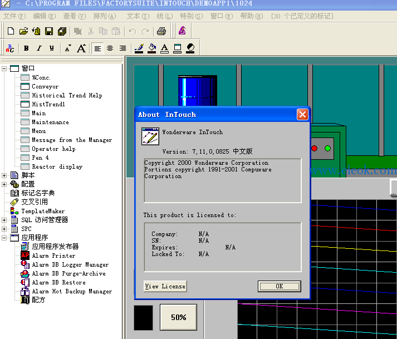The image size is (397, 339).
Task: Click the New Window toolbar icon
Action: (x=11, y=31)
